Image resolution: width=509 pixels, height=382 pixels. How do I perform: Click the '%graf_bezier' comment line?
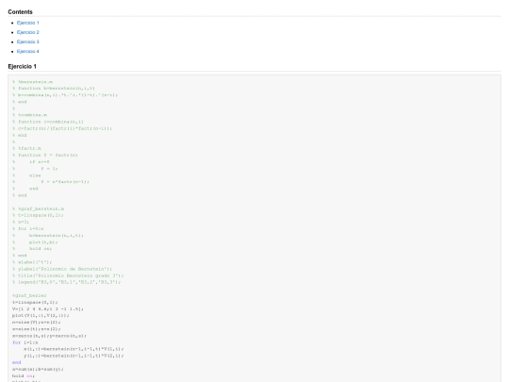coord(29,295)
